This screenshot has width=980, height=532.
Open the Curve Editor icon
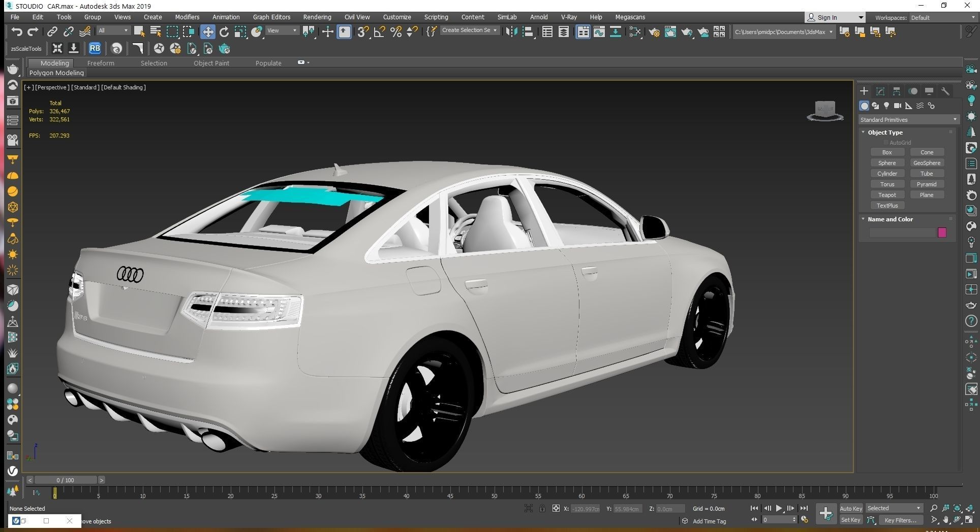pyautogui.click(x=599, y=32)
